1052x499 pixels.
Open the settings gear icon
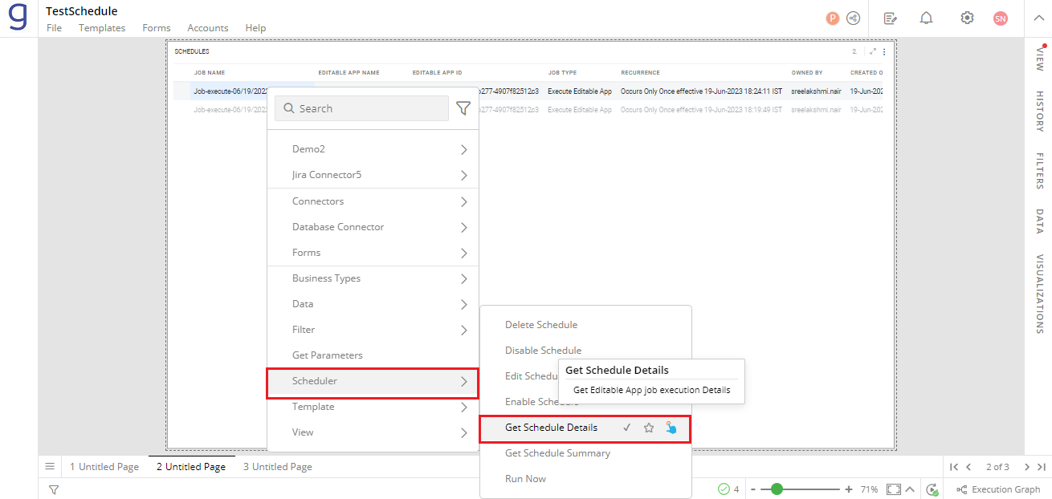(x=967, y=18)
